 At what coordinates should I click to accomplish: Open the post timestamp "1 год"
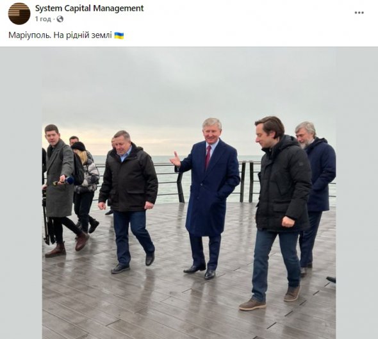point(43,19)
